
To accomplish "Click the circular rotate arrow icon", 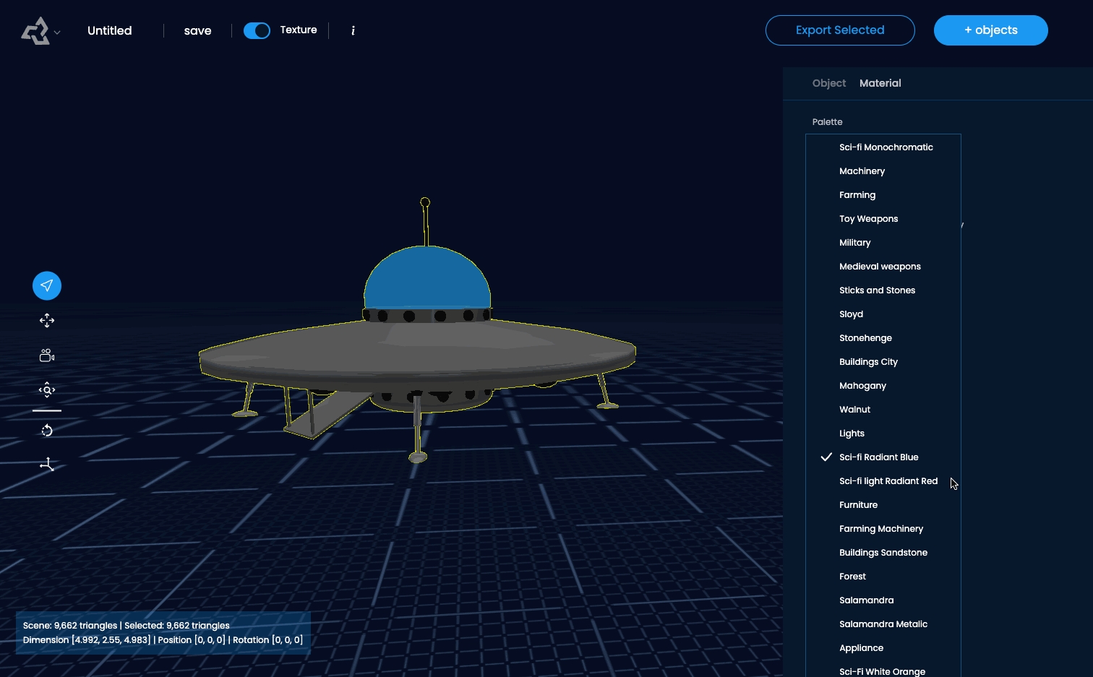I will tap(47, 431).
